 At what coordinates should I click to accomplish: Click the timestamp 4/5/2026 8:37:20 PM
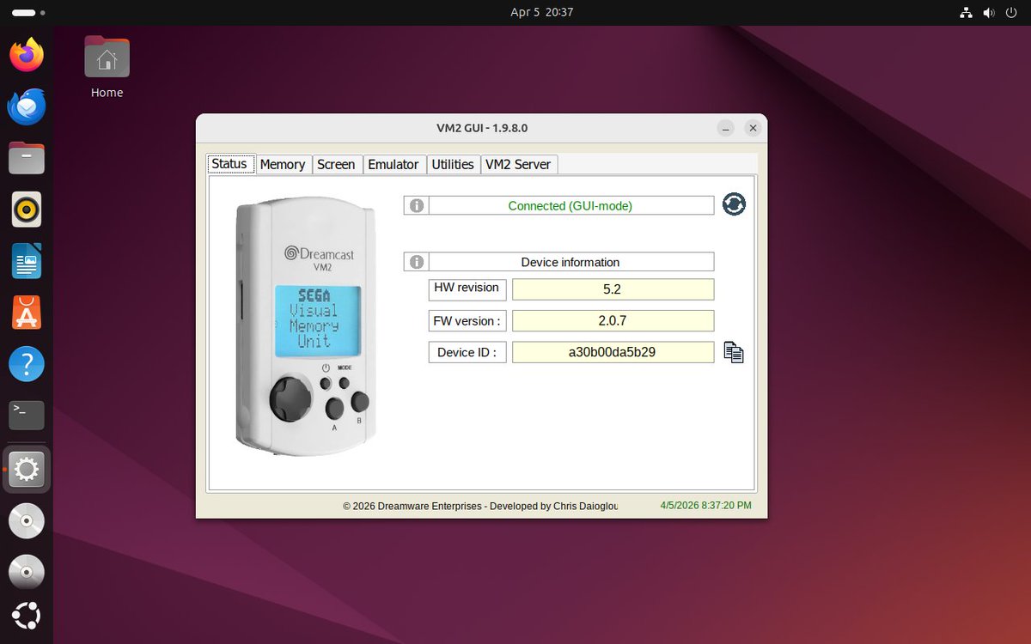(x=706, y=506)
